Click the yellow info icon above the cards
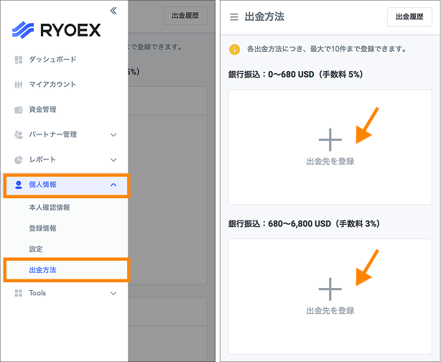Screen dimensions: 441x362 click(x=233, y=50)
